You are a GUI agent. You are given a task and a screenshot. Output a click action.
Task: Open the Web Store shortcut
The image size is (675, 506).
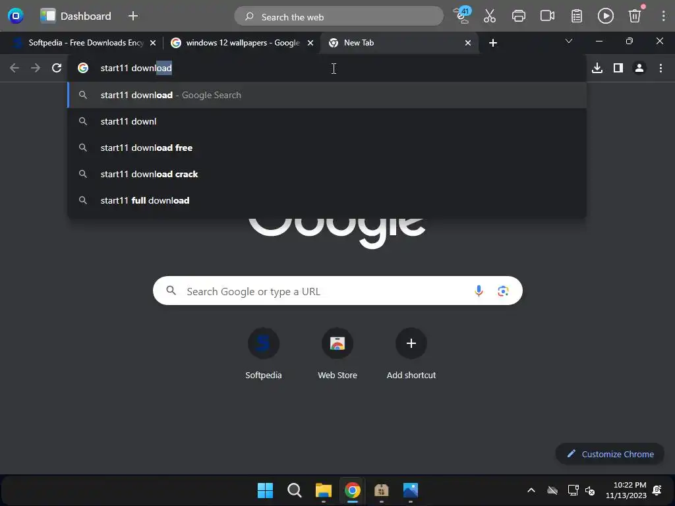(337, 354)
